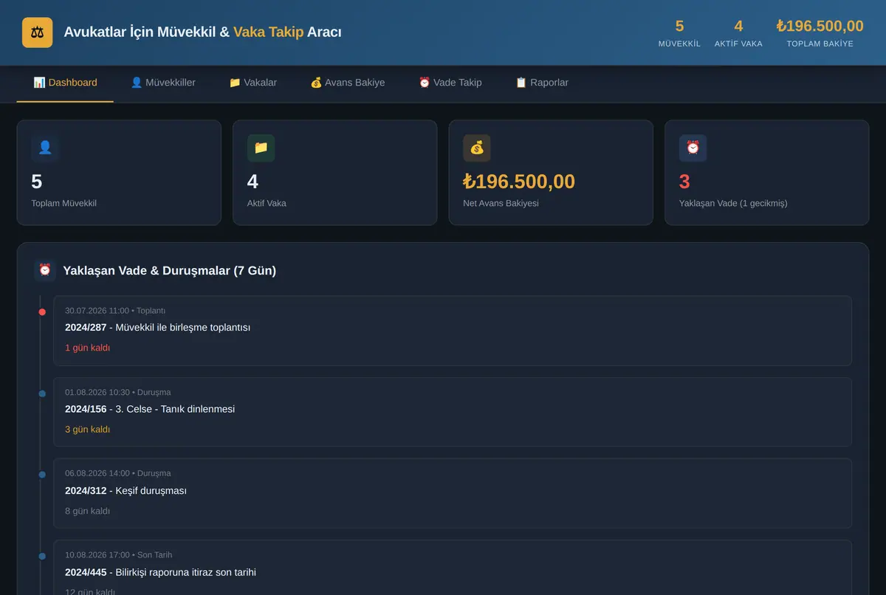Click the "8 gün kaldı" label
The height and width of the screenshot is (595, 886).
coord(88,511)
